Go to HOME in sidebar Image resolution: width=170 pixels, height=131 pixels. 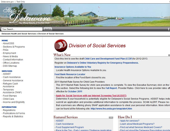tap(5, 40)
